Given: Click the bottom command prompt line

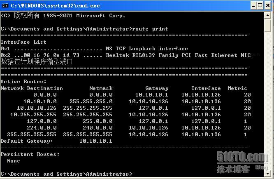Looking at the screenshot, I should (x=66, y=174).
